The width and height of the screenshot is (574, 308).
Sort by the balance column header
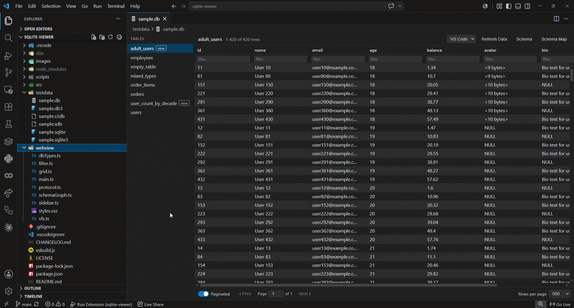coord(434,50)
